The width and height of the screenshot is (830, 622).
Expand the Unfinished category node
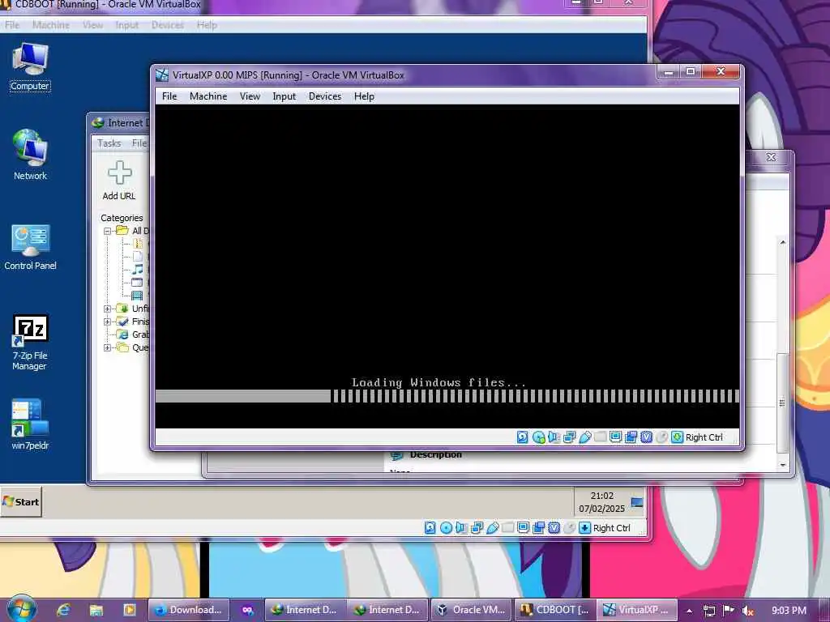coord(108,309)
